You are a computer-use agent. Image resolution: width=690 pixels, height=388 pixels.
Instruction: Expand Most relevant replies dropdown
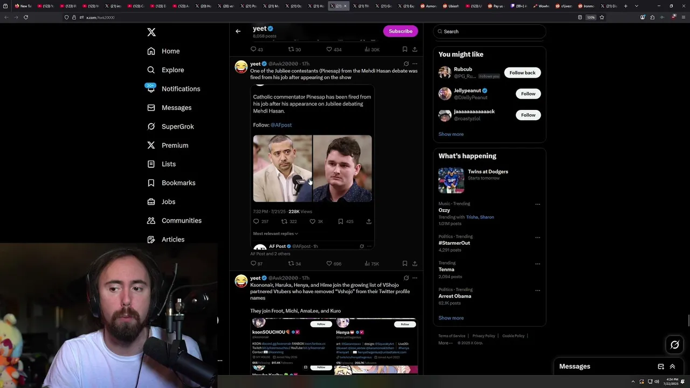pos(275,233)
